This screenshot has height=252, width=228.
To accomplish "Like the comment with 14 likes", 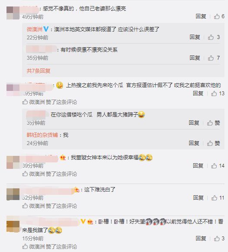I will click(218, 166).
